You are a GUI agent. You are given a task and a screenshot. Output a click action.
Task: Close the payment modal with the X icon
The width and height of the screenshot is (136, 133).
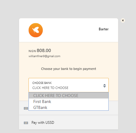(123, 21)
